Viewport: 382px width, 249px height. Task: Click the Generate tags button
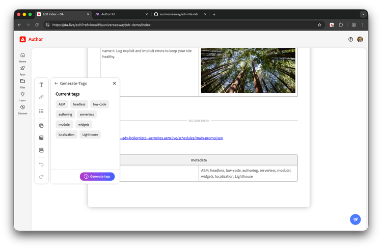click(x=97, y=176)
